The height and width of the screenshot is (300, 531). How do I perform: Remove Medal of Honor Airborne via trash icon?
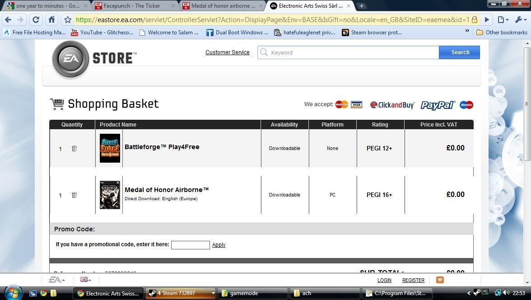pos(74,195)
